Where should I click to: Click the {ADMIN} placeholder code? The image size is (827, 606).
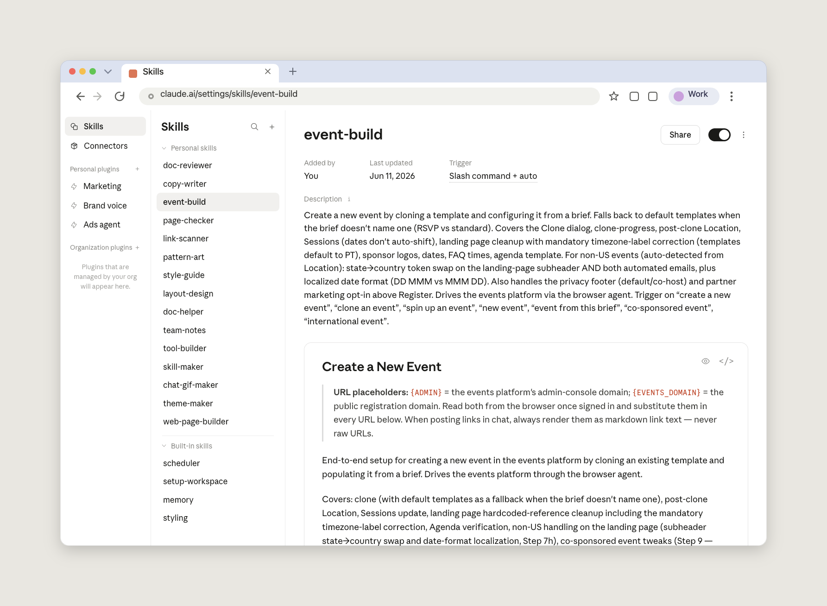426,392
